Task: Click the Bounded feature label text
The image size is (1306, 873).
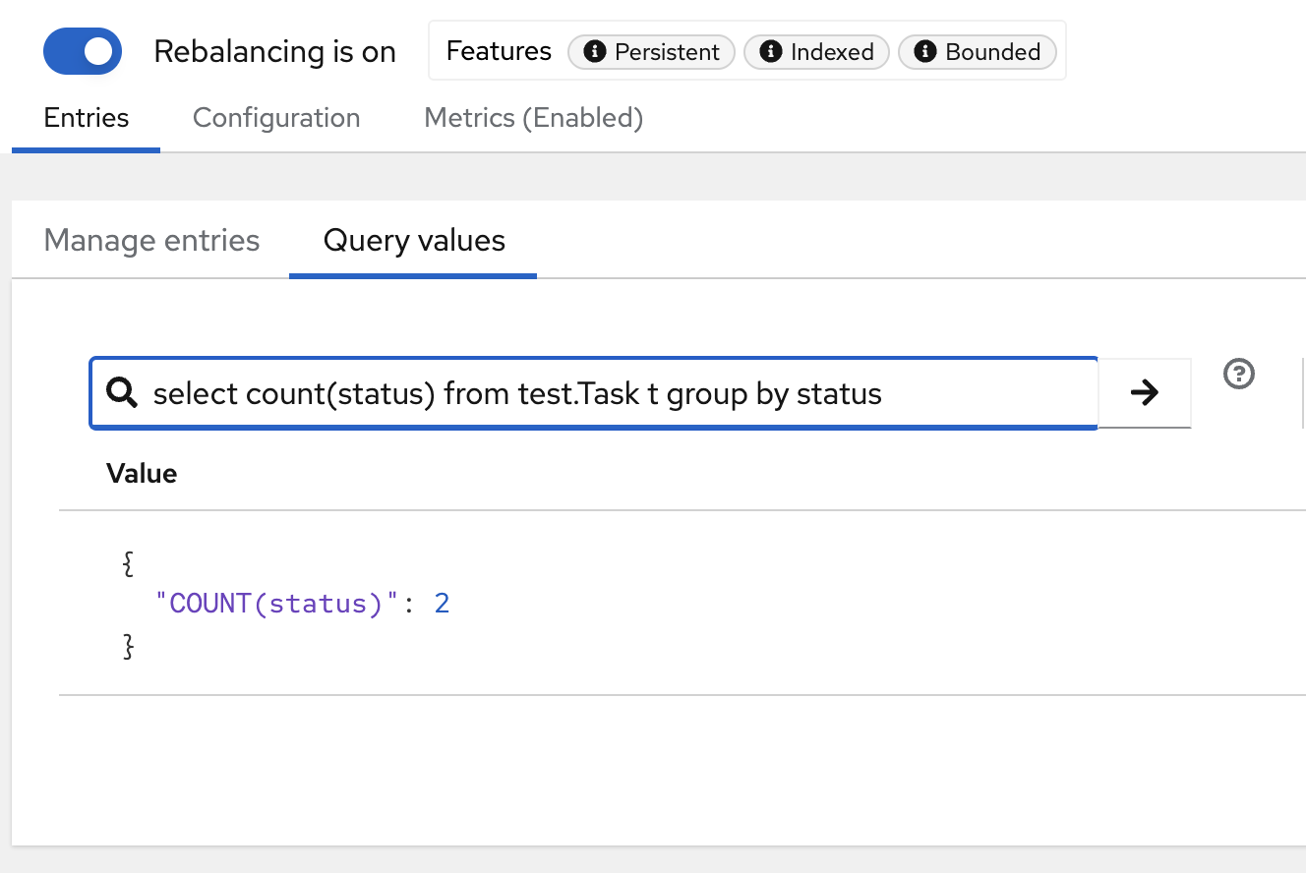Action: coord(992,52)
